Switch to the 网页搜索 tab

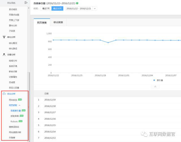(x=42, y=22)
